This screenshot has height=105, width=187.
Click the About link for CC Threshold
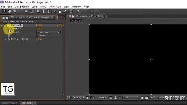pyautogui.click(x=59, y=25)
